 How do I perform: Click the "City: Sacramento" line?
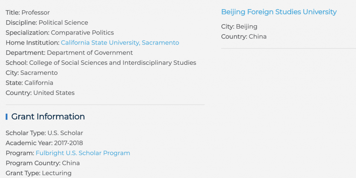coord(32,73)
